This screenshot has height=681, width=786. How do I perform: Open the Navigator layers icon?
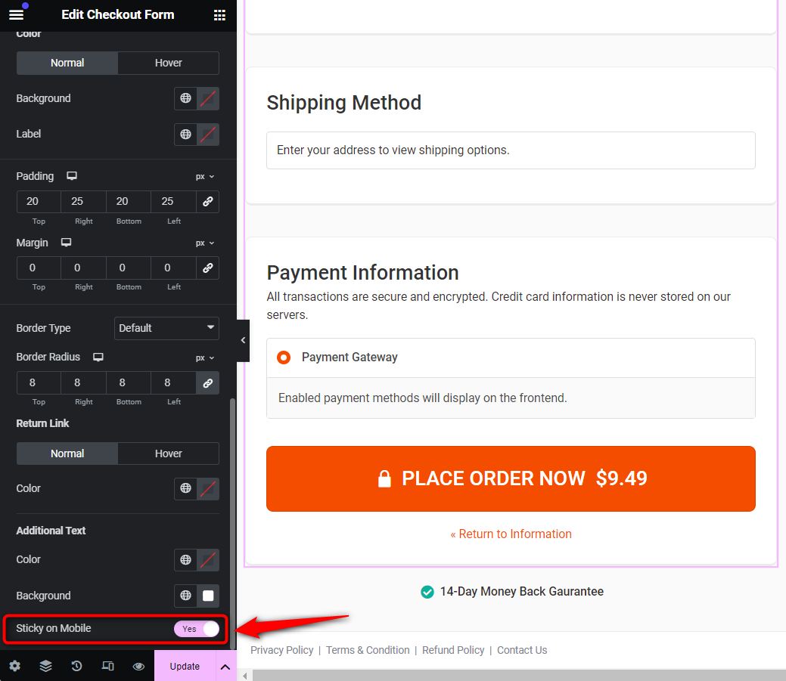45,666
